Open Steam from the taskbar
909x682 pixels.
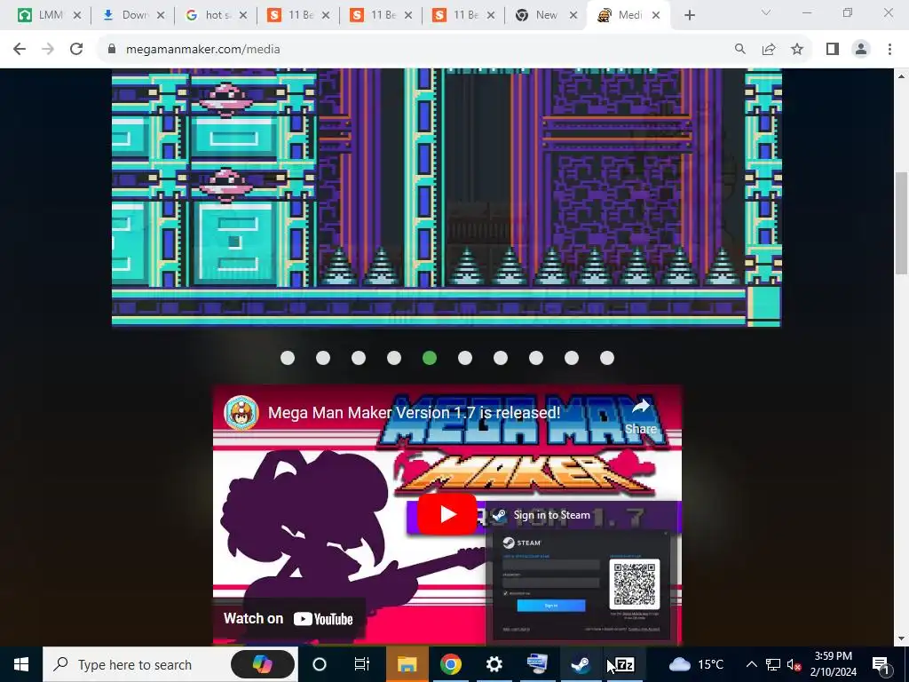click(581, 664)
